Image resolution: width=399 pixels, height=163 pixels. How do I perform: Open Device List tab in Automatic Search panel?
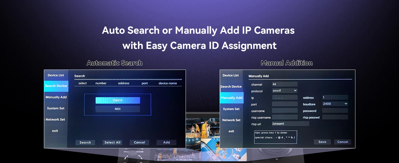[x=56, y=75]
